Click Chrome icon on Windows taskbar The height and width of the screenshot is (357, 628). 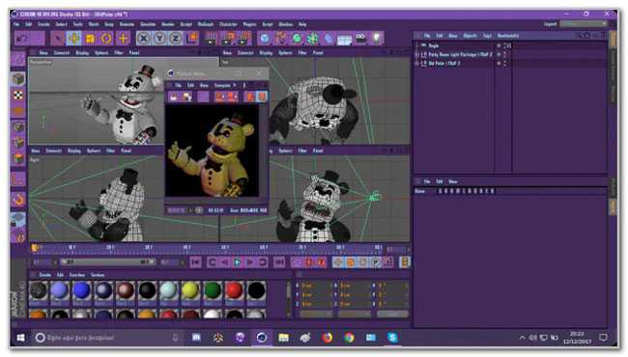click(x=349, y=338)
